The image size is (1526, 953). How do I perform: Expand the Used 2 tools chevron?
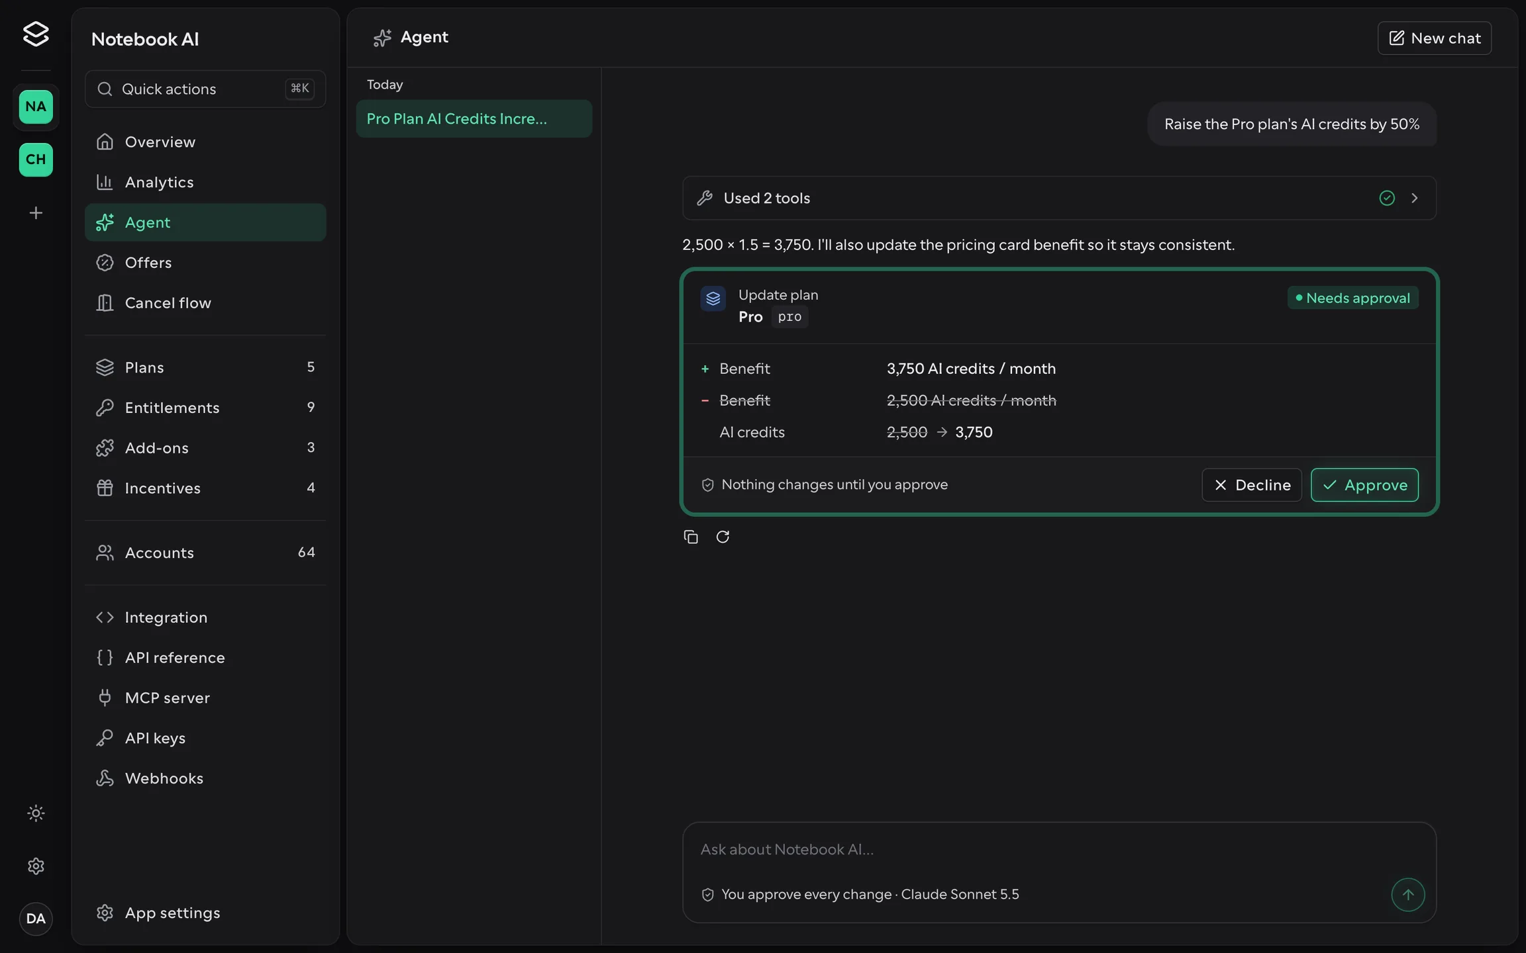pyautogui.click(x=1414, y=198)
